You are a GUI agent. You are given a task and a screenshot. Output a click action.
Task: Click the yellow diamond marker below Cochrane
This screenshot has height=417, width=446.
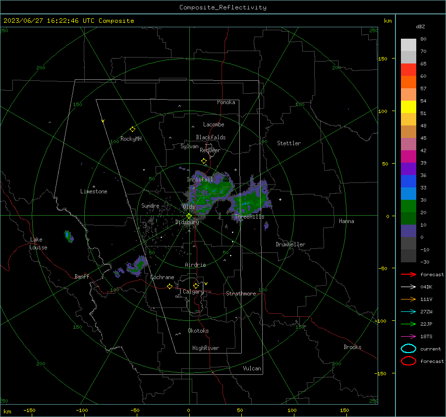tap(169, 286)
